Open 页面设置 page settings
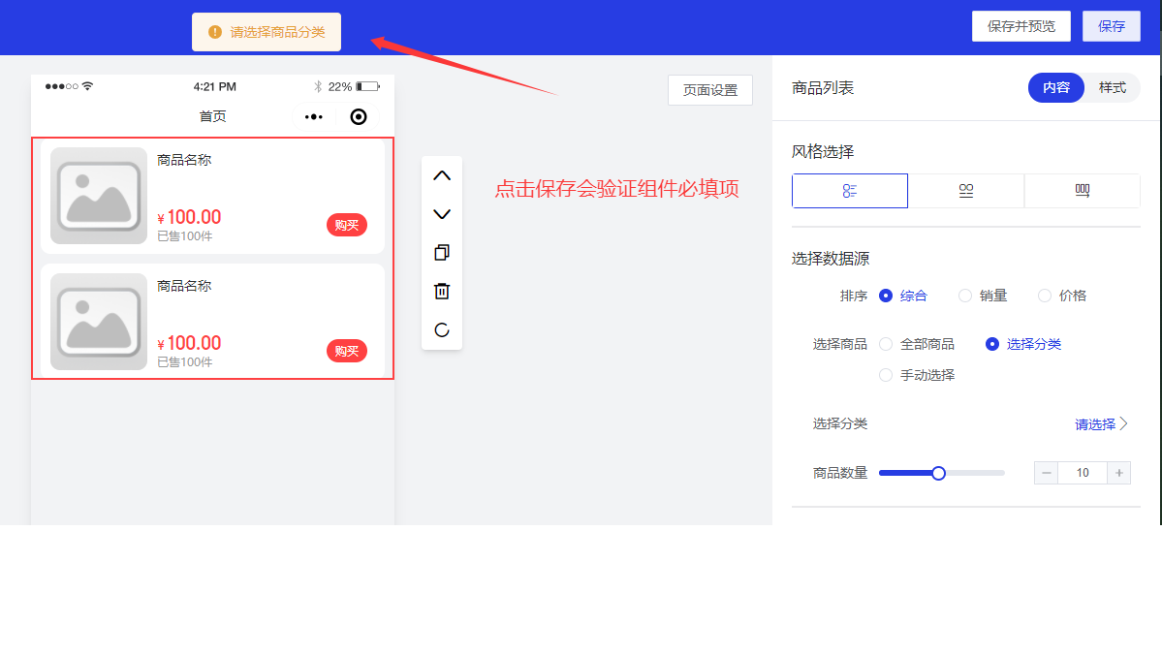The height and width of the screenshot is (656, 1162). pyautogui.click(x=710, y=90)
